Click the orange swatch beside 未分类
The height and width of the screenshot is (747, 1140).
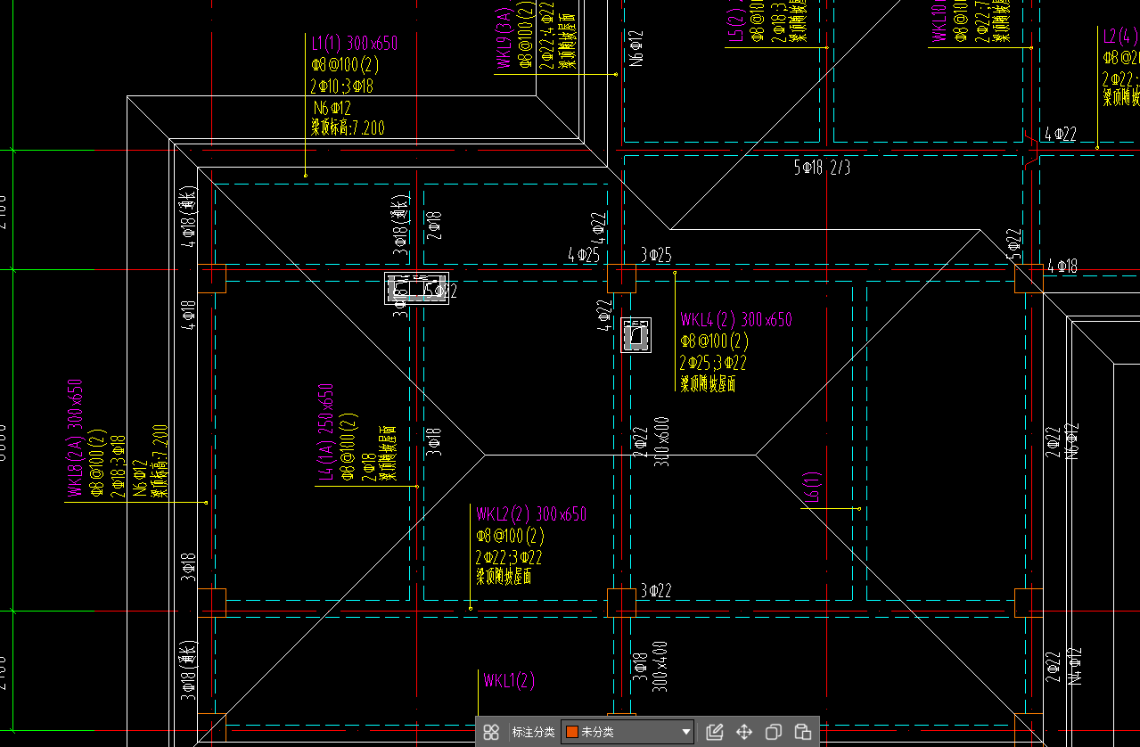pos(572,733)
